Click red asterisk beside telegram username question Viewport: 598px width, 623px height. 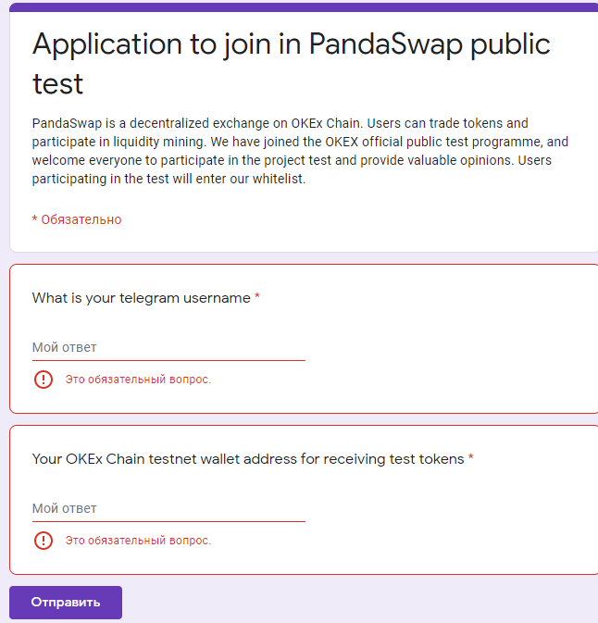pos(257,297)
